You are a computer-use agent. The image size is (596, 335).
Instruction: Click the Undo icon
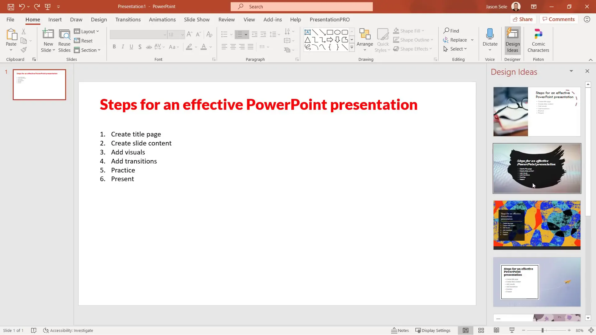21,7
